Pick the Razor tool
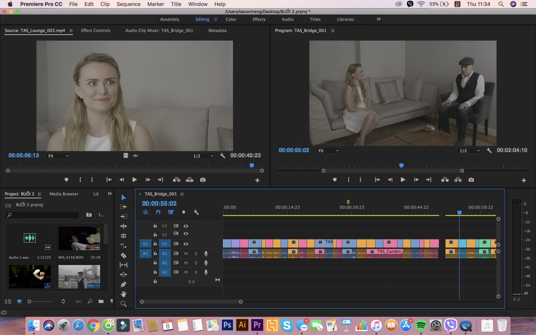The image size is (536, 335). pyautogui.click(x=124, y=255)
